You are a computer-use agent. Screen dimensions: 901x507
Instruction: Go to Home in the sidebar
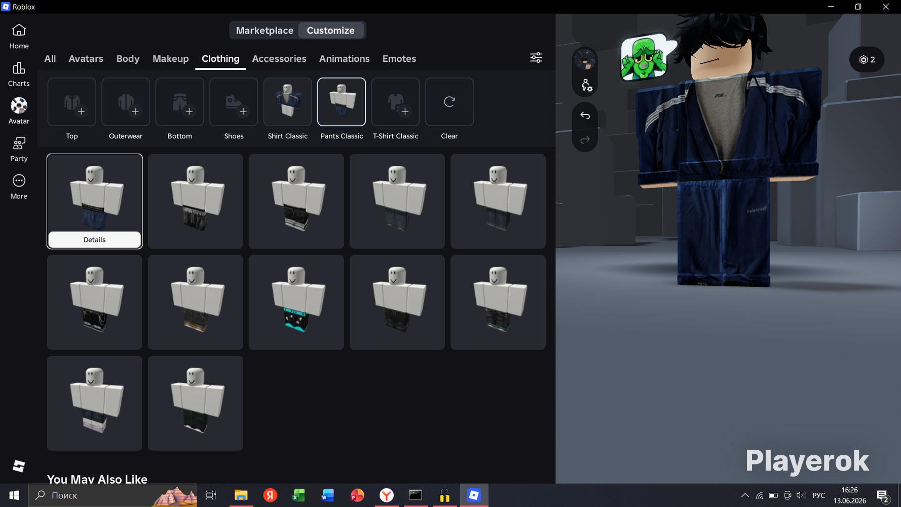coord(19,37)
